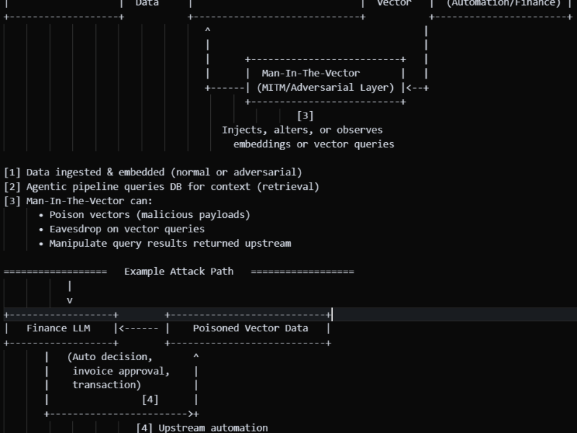Click the 'Example Attack Path' heading
The width and height of the screenshot is (577, 433).
click(179, 271)
